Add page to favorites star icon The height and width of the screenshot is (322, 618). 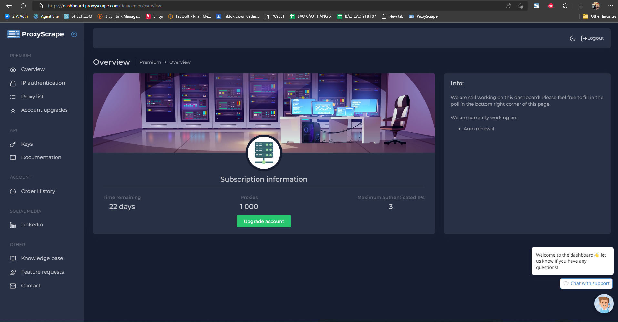[520, 6]
